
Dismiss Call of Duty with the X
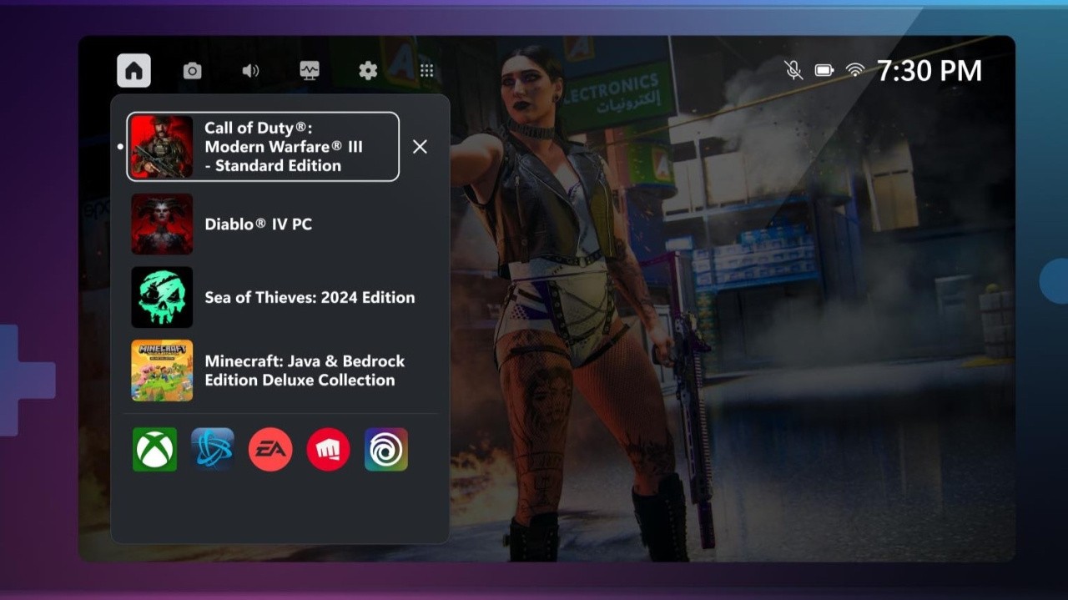(420, 146)
